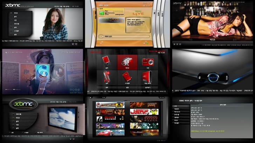The width and height of the screenshot is (255, 143).
Task: Click the search field in orange skin
Action: point(122,36)
